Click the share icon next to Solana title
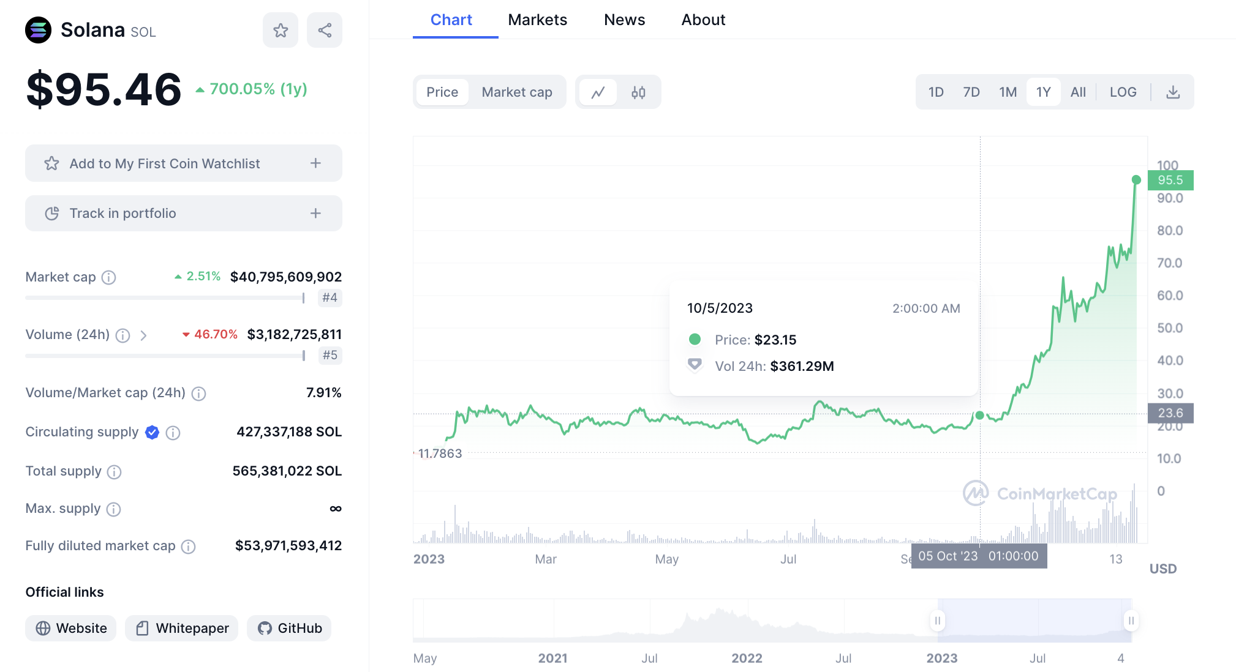 coord(325,30)
